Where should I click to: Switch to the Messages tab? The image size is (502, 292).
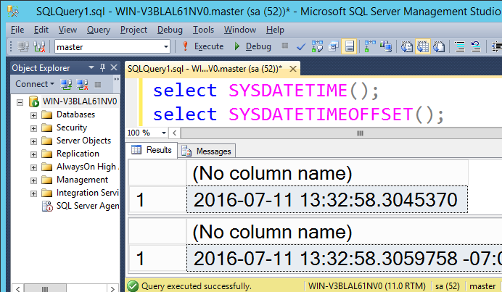click(x=207, y=151)
